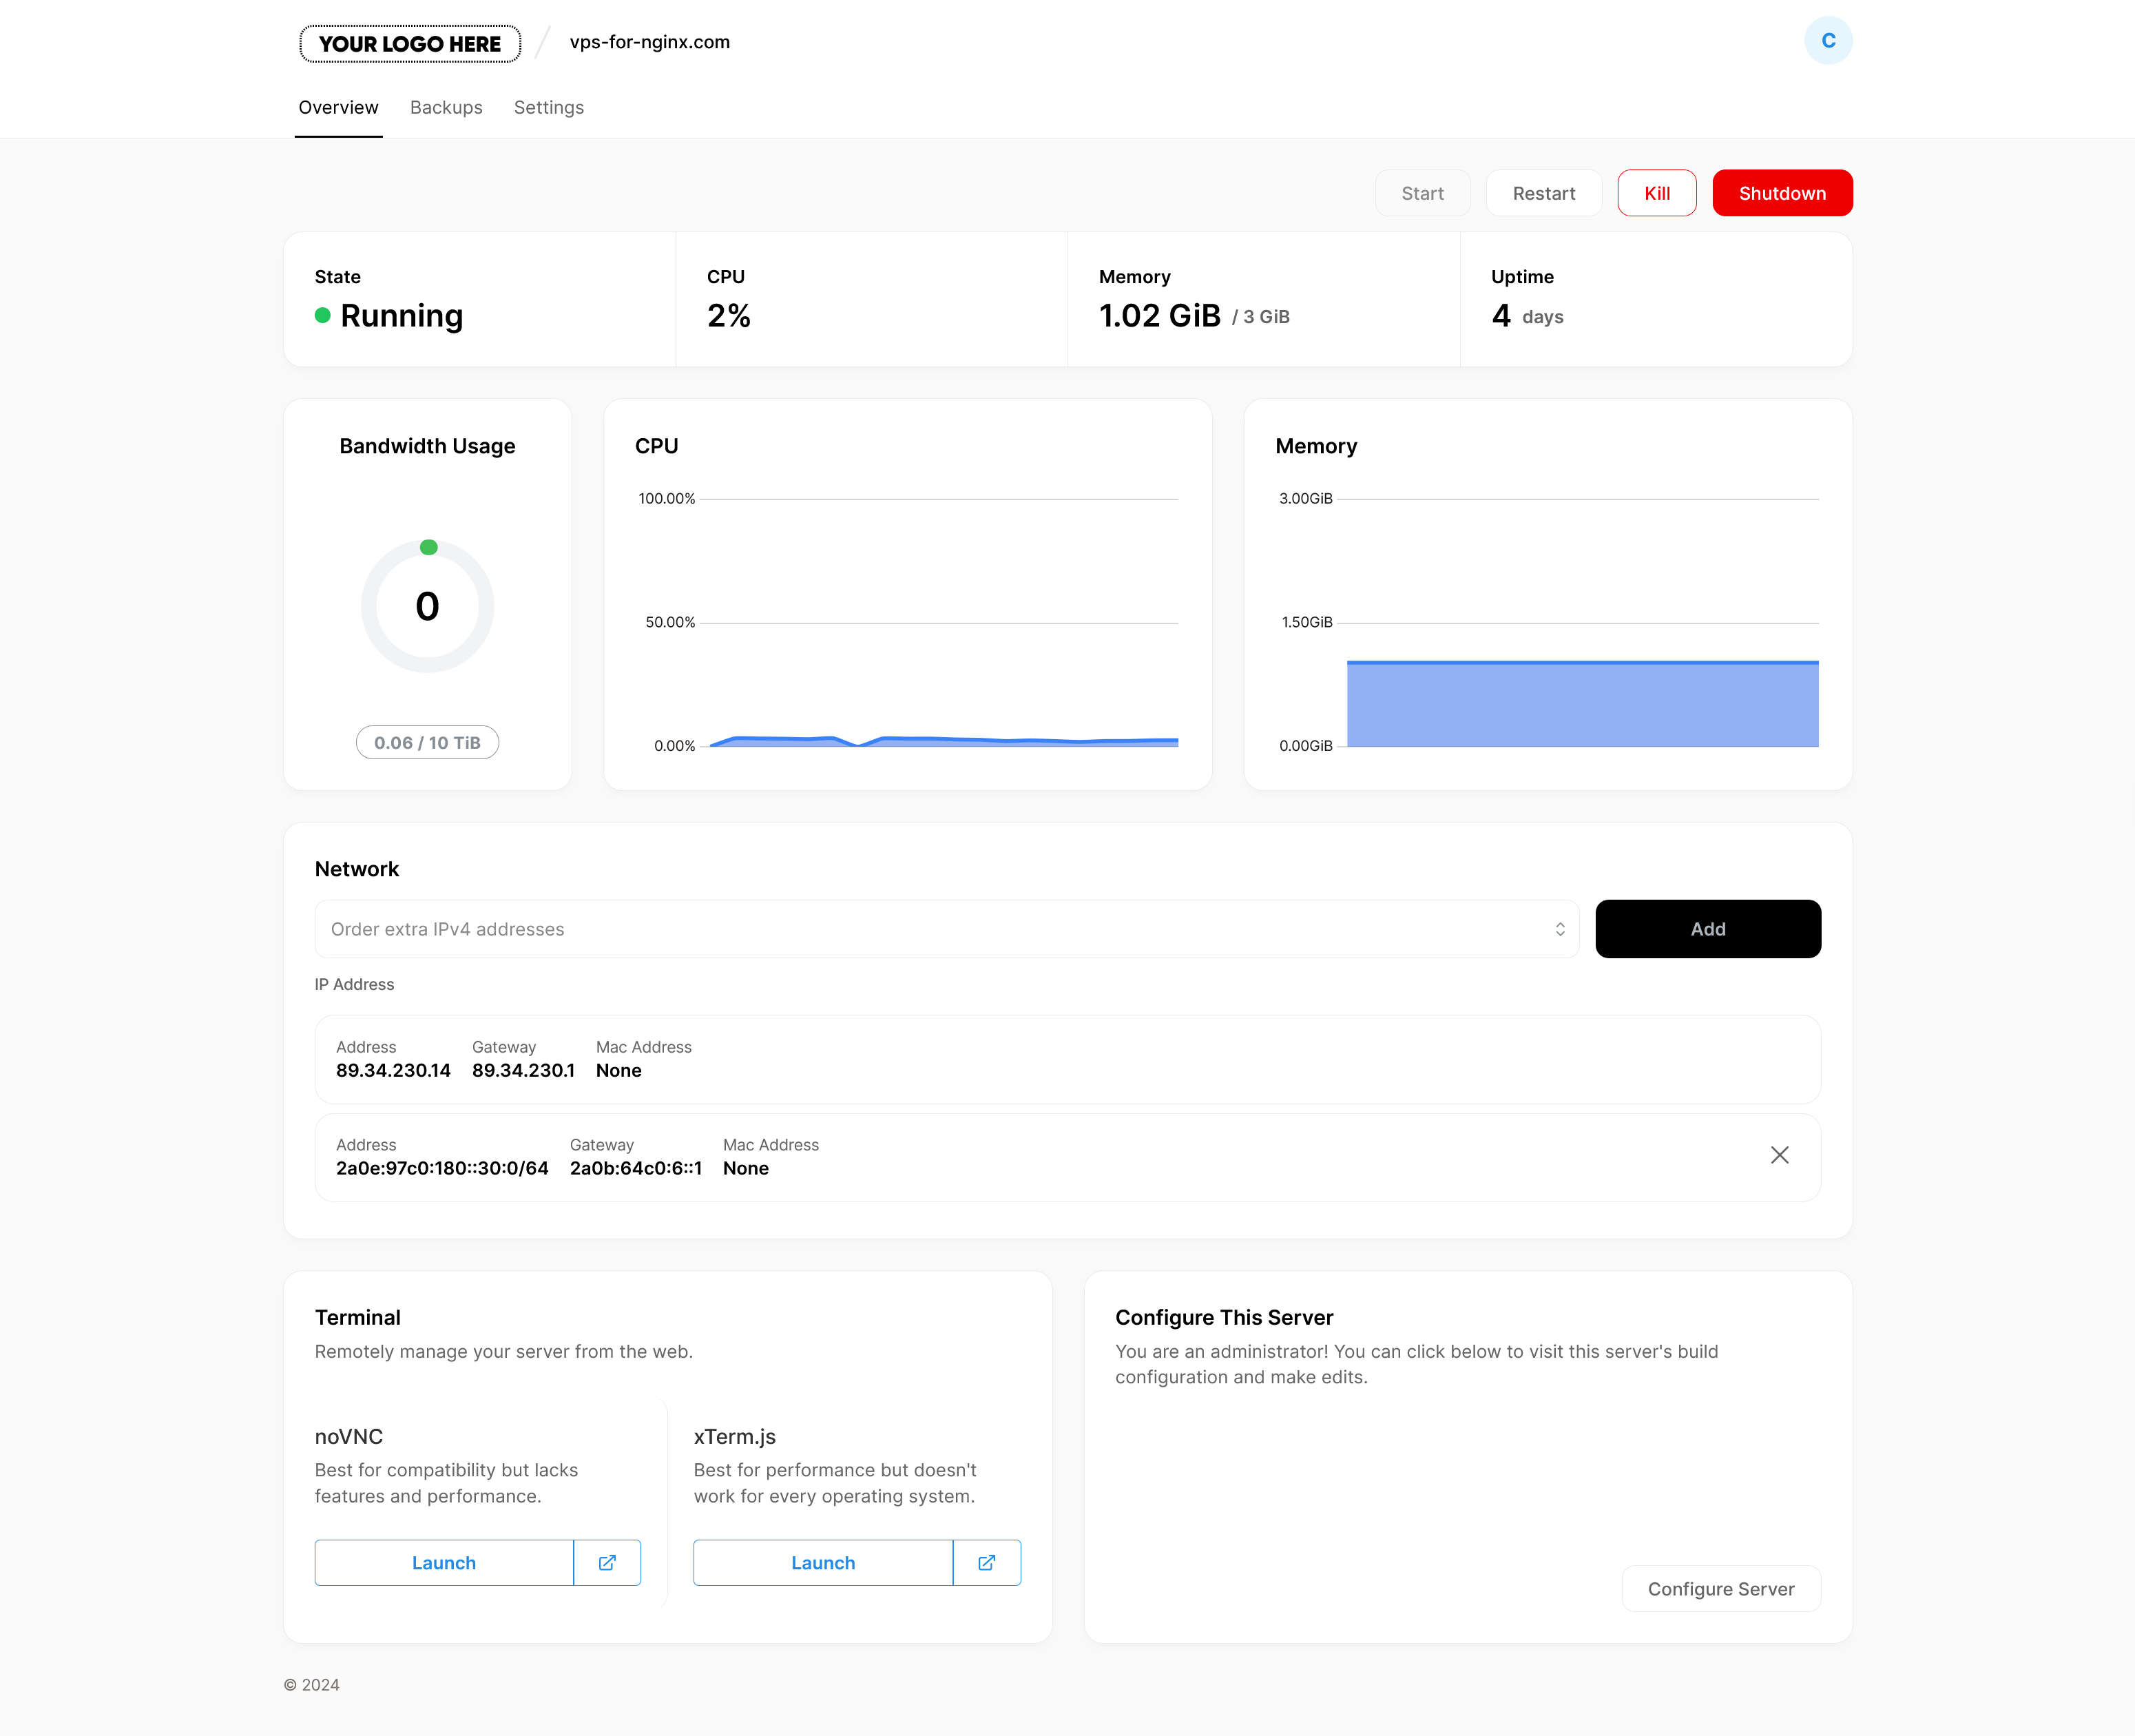The image size is (2135, 1736).
Task: Click the YOUR LOGO HERE logo
Action: point(410,44)
